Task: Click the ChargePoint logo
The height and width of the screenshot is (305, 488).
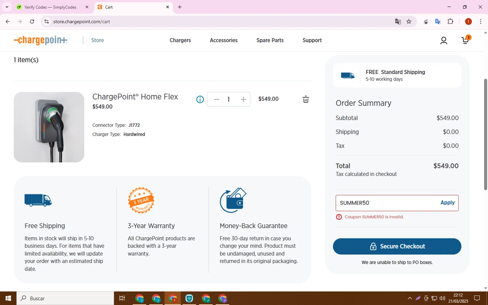Action: point(41,40)
